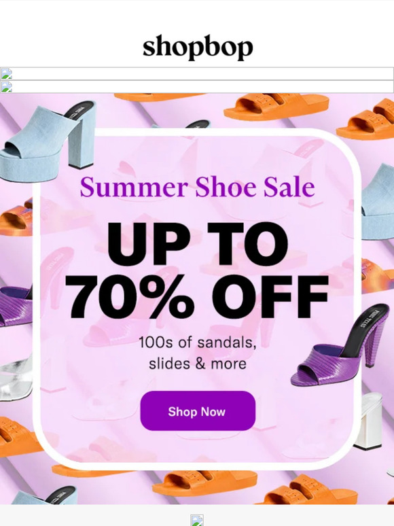Open the Summer Shoe Sale heading
This screenshot has width=394, height=526.
tap(197, 187)
